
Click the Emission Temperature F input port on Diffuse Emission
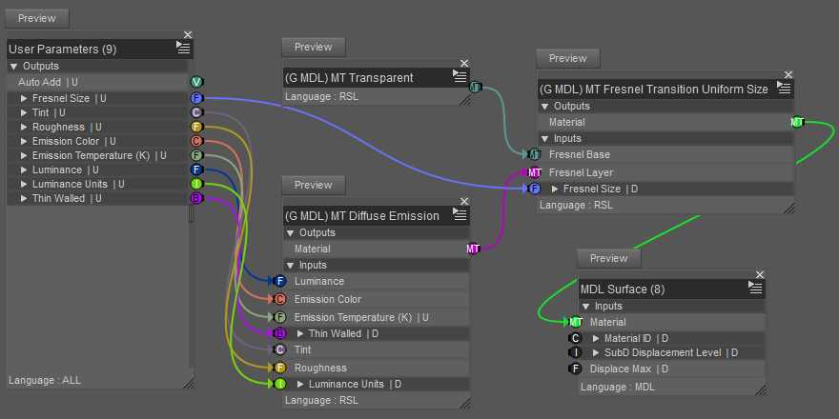(x=279, y=317)
